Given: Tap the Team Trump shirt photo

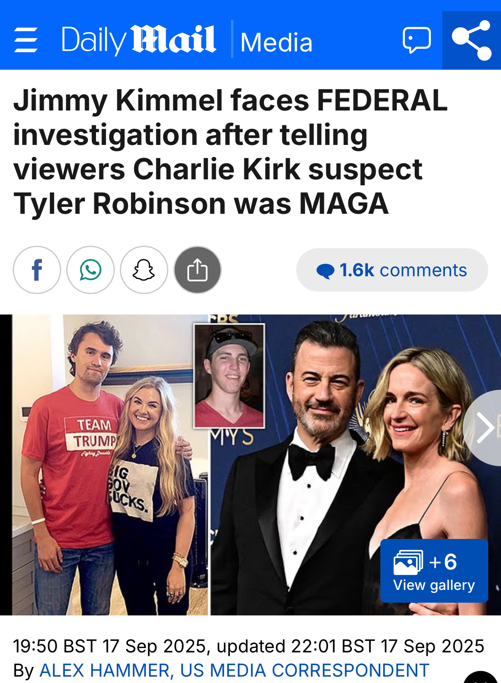Looking at the screenshot, I should coord(110,465).
